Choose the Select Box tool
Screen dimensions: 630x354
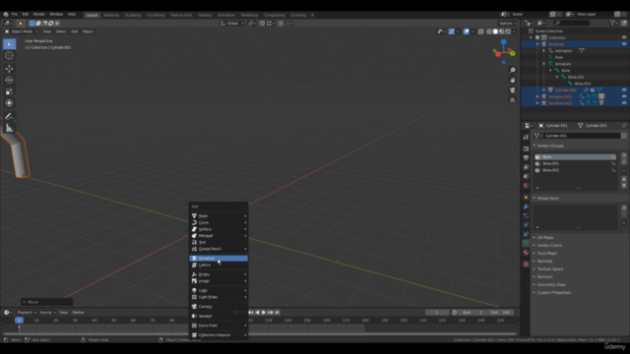pyautogui.click(x=9, y=43)
